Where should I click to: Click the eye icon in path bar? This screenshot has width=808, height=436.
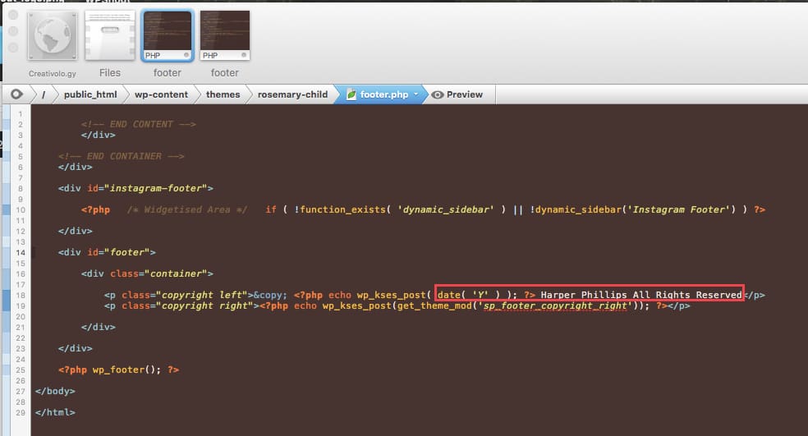pos(16,94)
